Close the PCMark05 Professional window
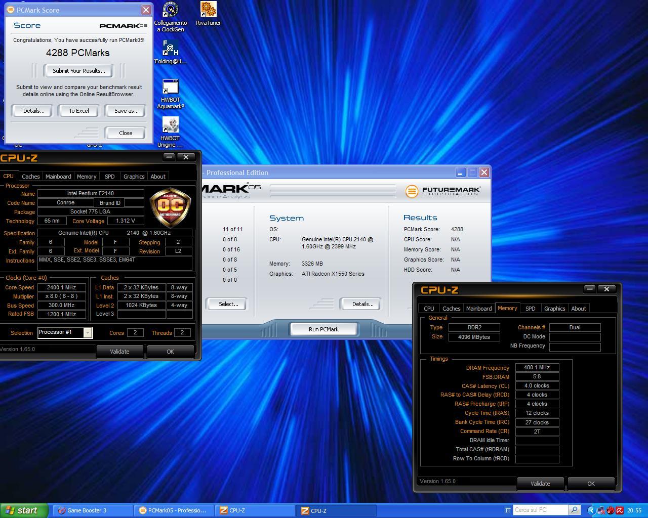This screenshot has height=518, width=648. point(484,172)
